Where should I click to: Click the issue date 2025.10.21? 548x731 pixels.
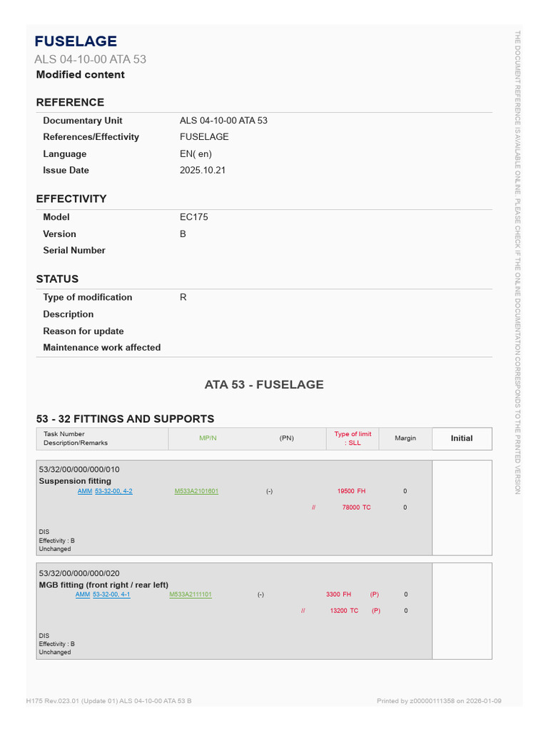click(x=203, y=171)
